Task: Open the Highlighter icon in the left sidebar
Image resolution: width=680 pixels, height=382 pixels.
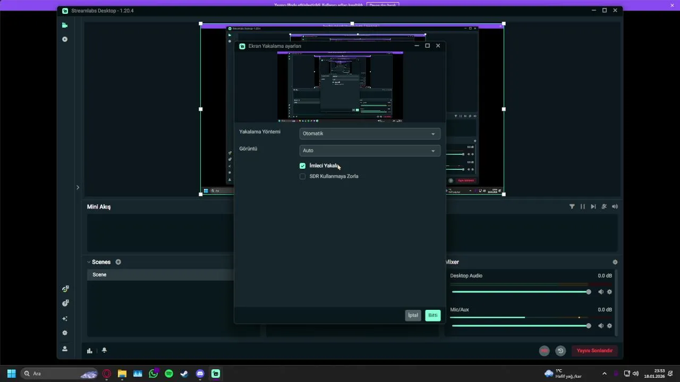Action: pyautogui.click(x=65, y=39)
